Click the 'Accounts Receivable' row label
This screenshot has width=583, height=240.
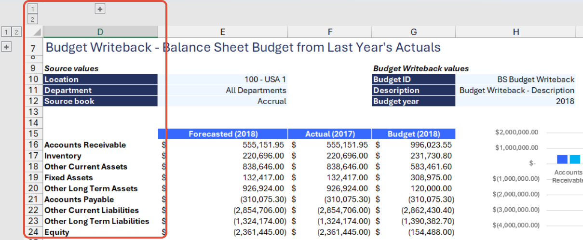[85, 145]
